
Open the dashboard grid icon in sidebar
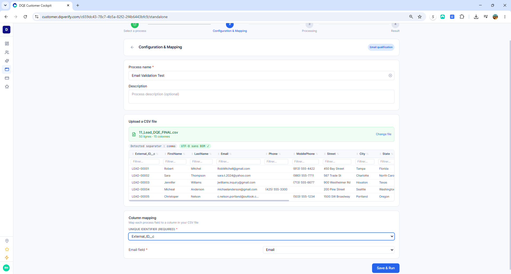pyautogui.click(x=7, y=44)
